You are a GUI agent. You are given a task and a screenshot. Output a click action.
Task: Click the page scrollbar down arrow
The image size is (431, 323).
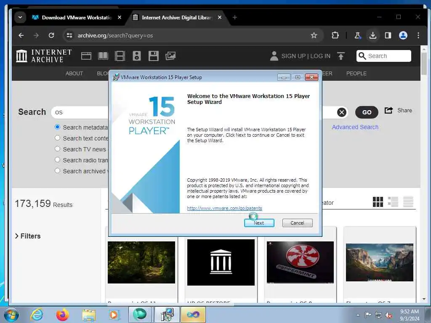(424, 299)
